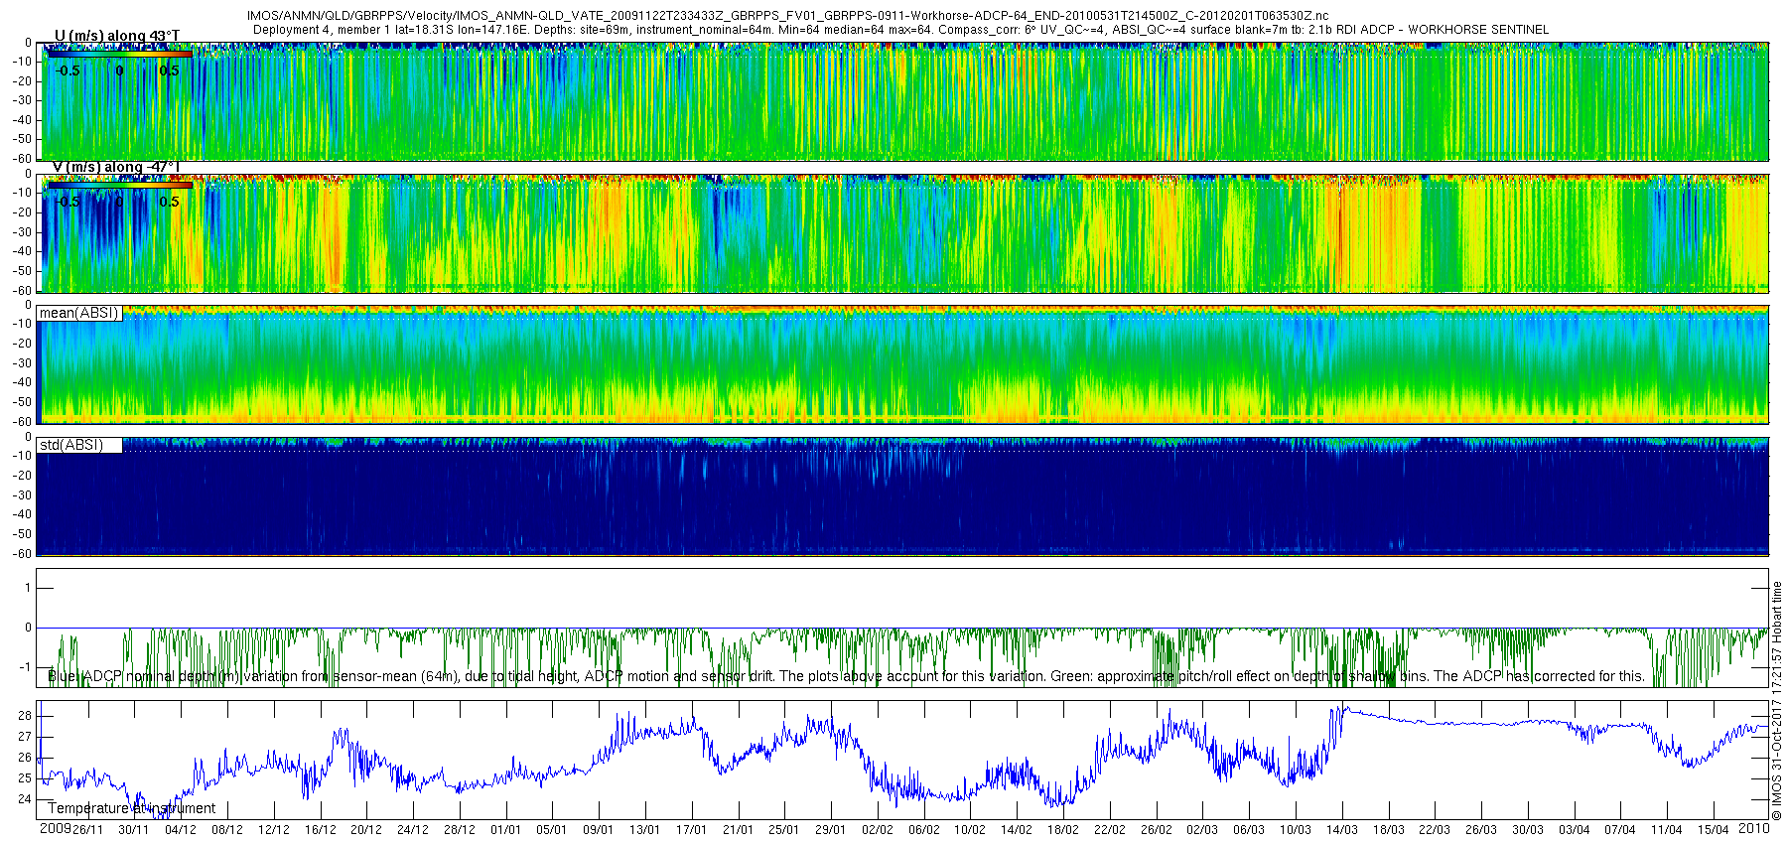Click the 0.5 label on U colorbar
This screenshot has height=844, width=1787.
169,70
